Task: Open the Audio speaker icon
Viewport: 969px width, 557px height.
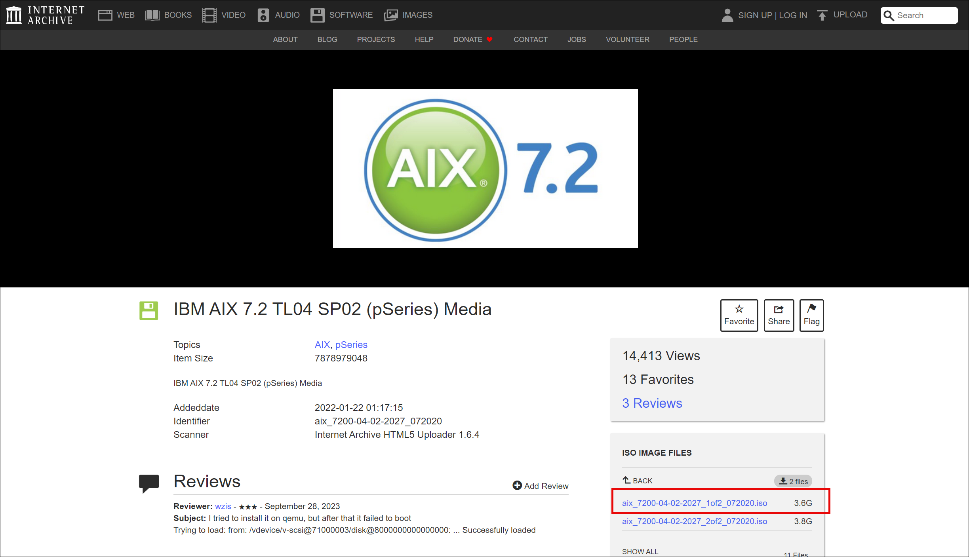Action: coord(263,15)
